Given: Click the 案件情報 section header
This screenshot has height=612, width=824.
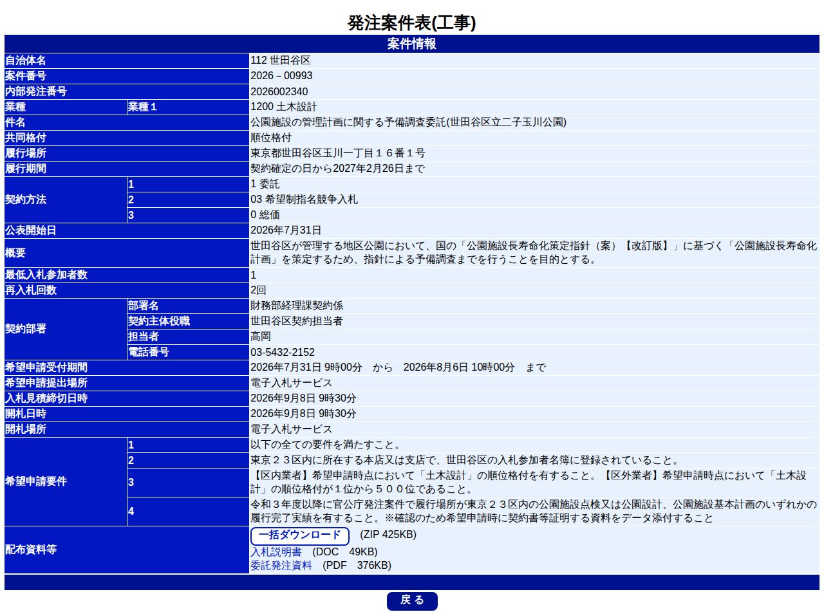Looking at the screenshot, I should coord(412,44).
